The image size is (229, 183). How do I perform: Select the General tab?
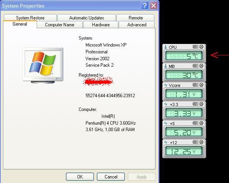[20, 24]
